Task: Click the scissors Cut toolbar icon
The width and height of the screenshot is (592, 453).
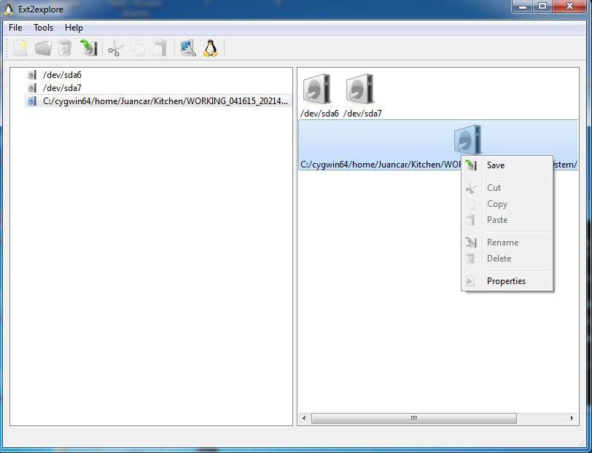Action: 115,49
